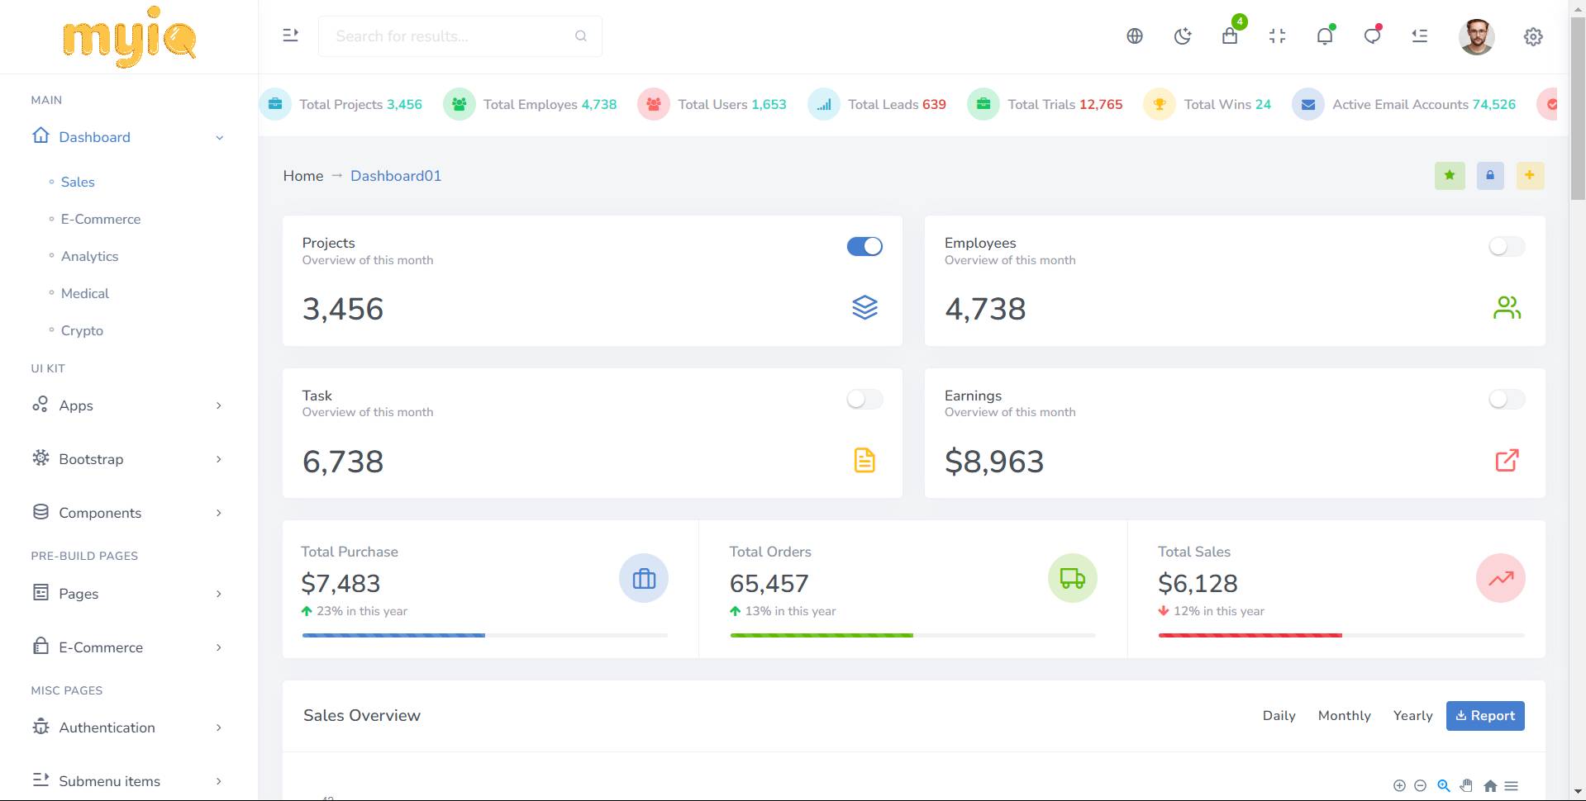1586x801 pixels.
Task: Select Monthly in Sales Overview
Action: [1344, 716]
